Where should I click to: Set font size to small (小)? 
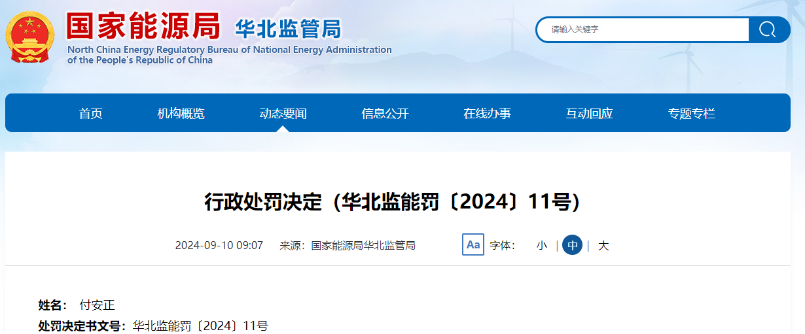pyautogui.click(x=542, y=246)
